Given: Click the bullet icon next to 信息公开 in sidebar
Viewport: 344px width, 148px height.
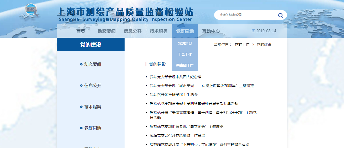Looking at the screenshot, I should tap(81, 86).
